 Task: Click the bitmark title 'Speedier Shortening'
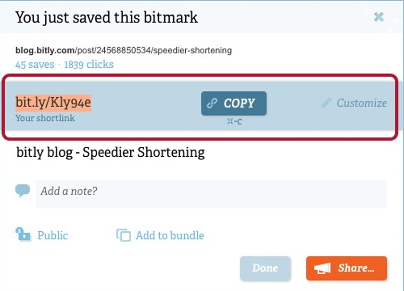[111, 152]
